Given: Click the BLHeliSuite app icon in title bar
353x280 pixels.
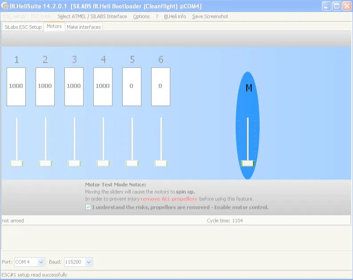Looking at the screenshot, I should (5, 6).
